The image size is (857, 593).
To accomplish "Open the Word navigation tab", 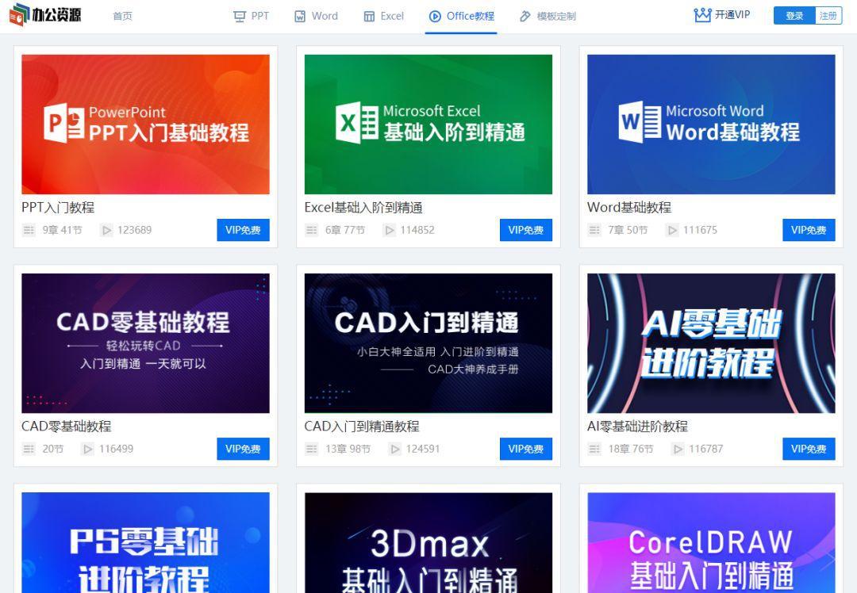I will coord(317,17).
